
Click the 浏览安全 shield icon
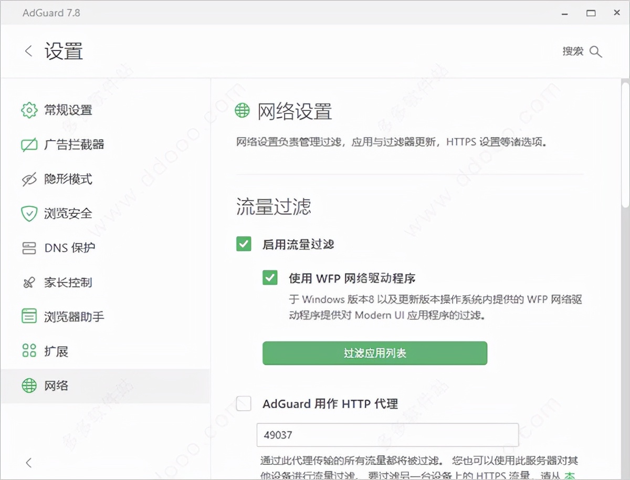(x=29, y=213)
